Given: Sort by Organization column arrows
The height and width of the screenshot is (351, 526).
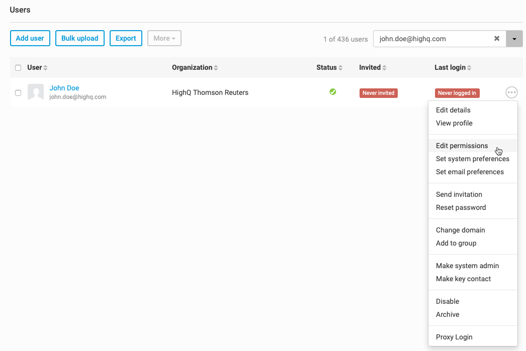Looking at the screenshot, I should click(x=216, y=68).
